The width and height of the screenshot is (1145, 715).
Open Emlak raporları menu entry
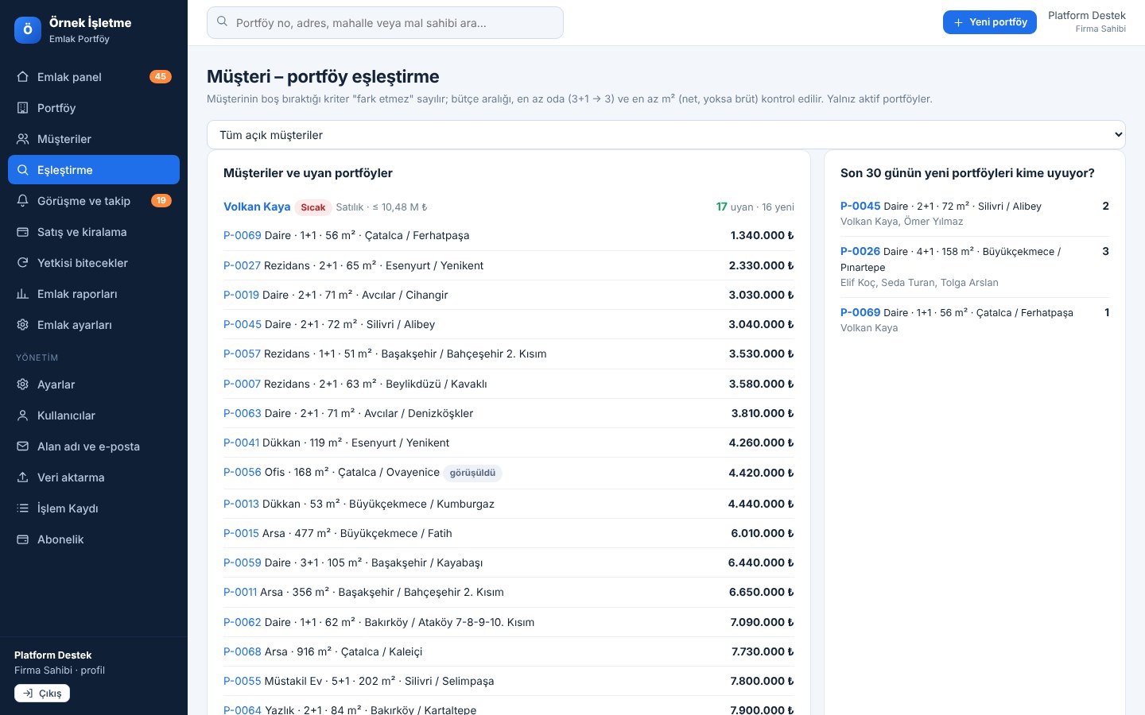(94, 294)
